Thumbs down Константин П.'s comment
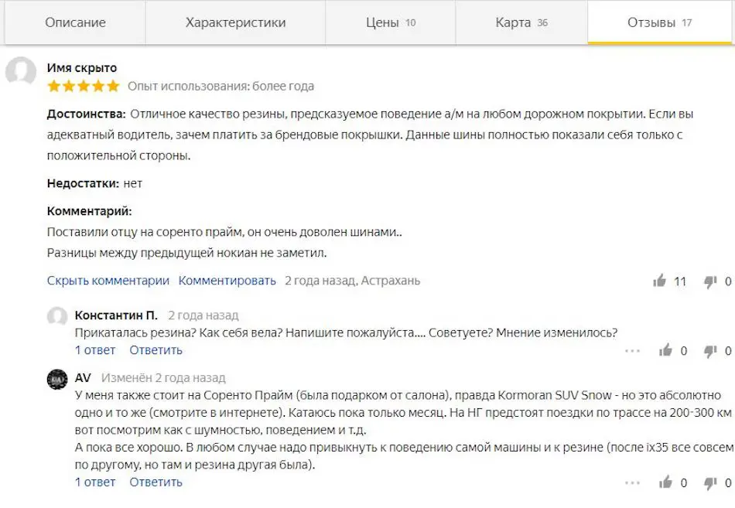 pos(710,351)
